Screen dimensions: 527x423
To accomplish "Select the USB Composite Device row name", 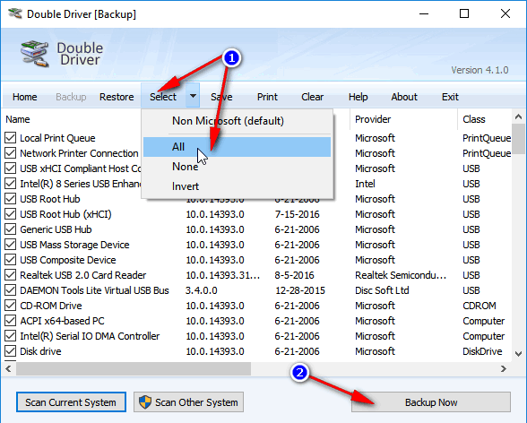I will (x=68, y=260).
